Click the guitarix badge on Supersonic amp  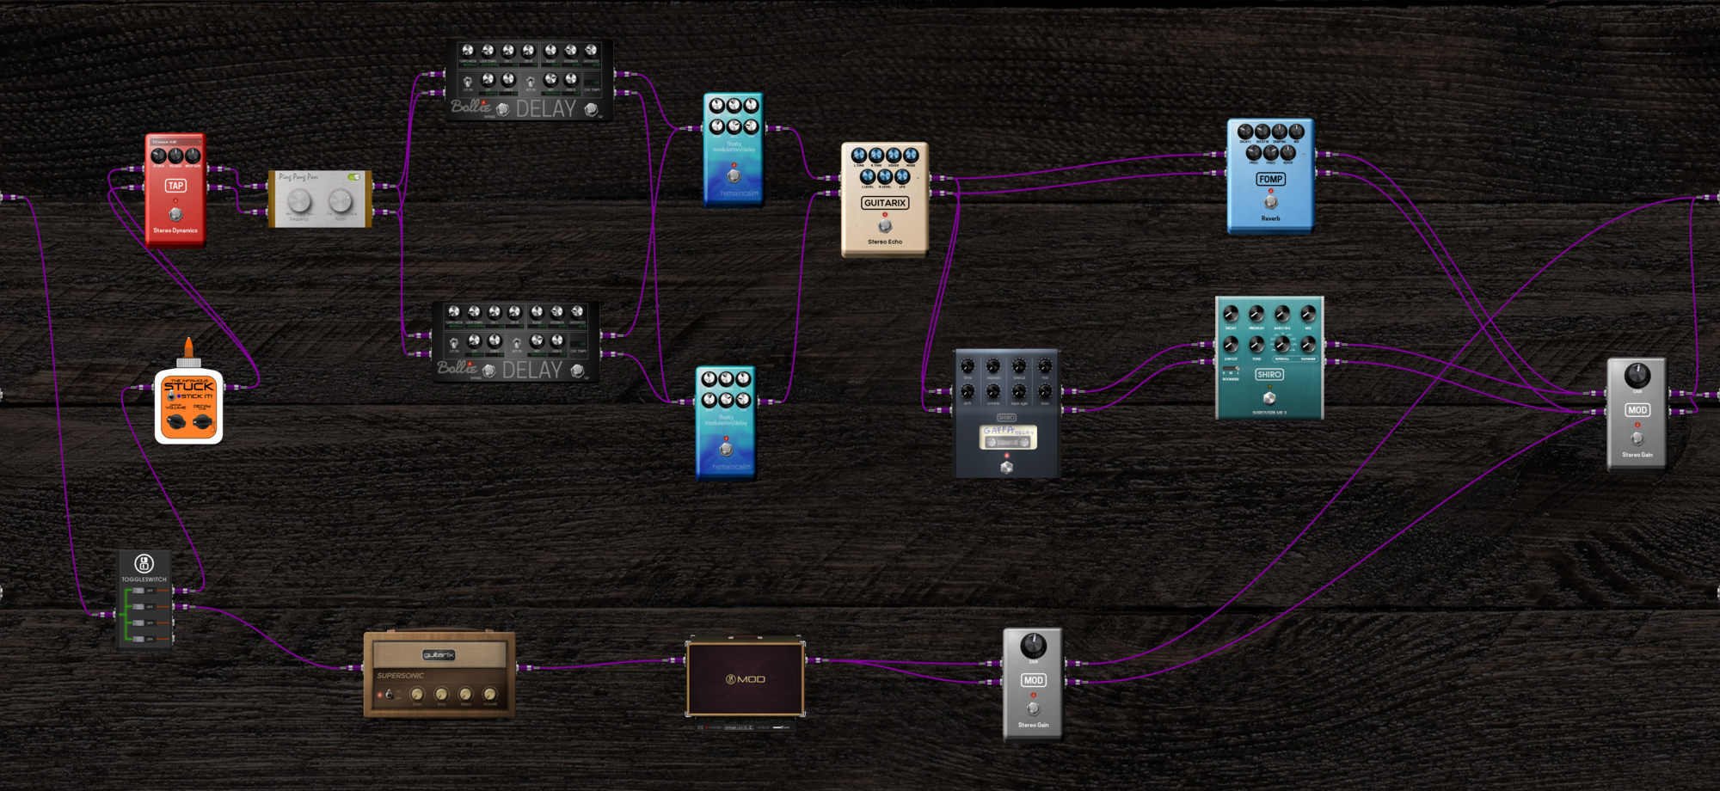point(439,655)
